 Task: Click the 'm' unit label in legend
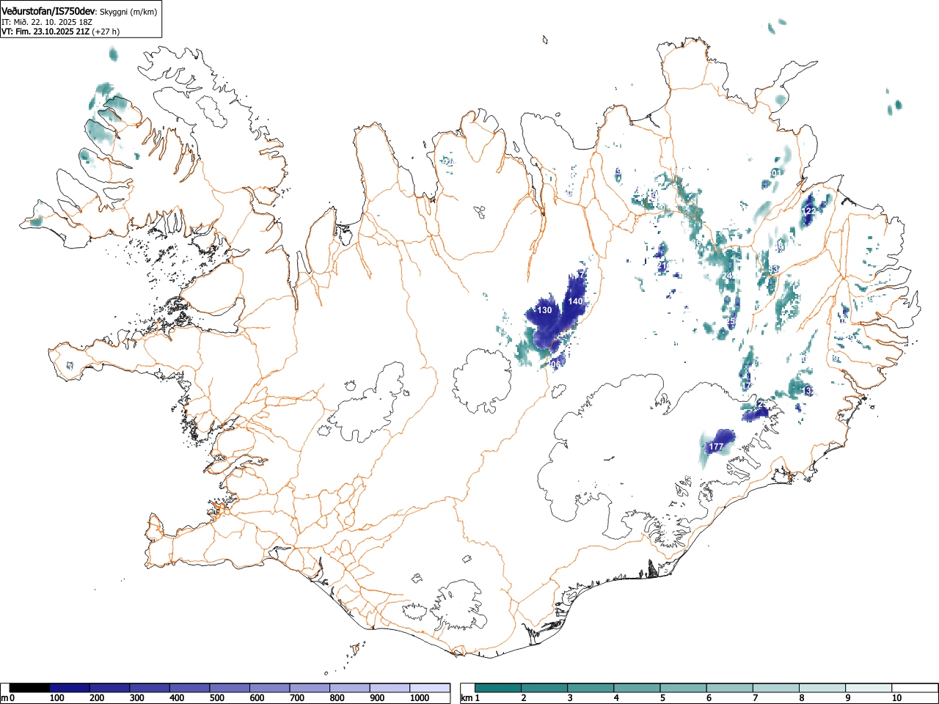coord(5,698)
